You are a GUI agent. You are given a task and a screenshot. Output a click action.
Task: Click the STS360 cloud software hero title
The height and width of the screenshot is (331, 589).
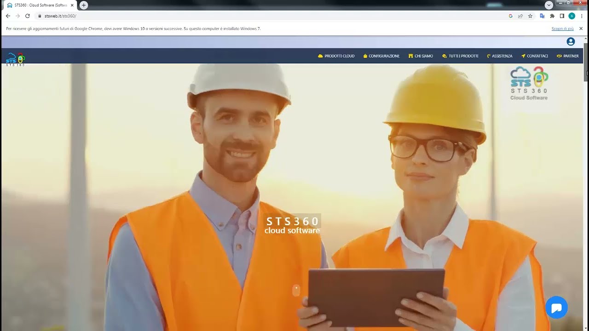pyautogui.click(x=292, y=225)
